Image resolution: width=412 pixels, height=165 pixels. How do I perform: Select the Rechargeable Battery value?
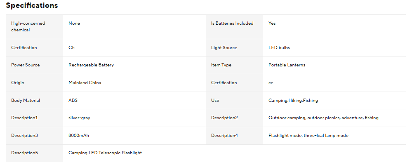pyautogui.click(x=91, y=65)
